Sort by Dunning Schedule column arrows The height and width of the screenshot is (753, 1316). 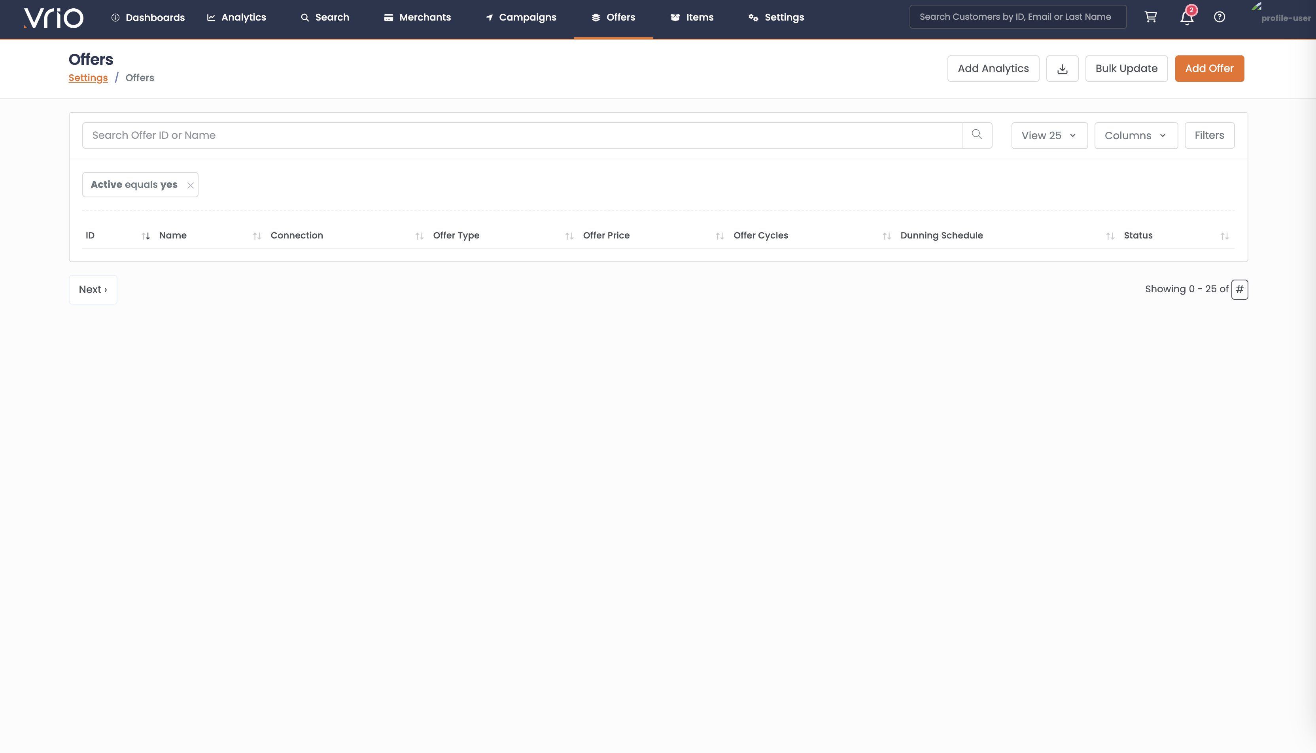tap(1110, 236)
